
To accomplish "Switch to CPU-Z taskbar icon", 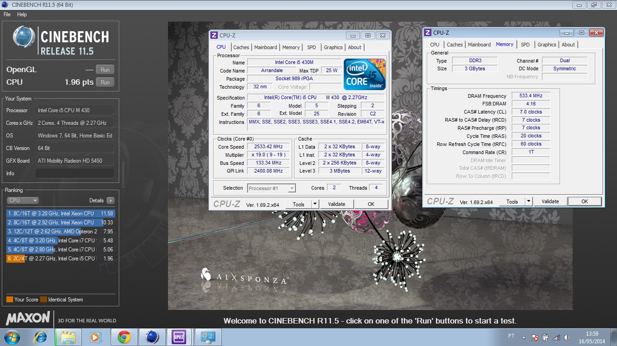I will (x=179, y=337).
